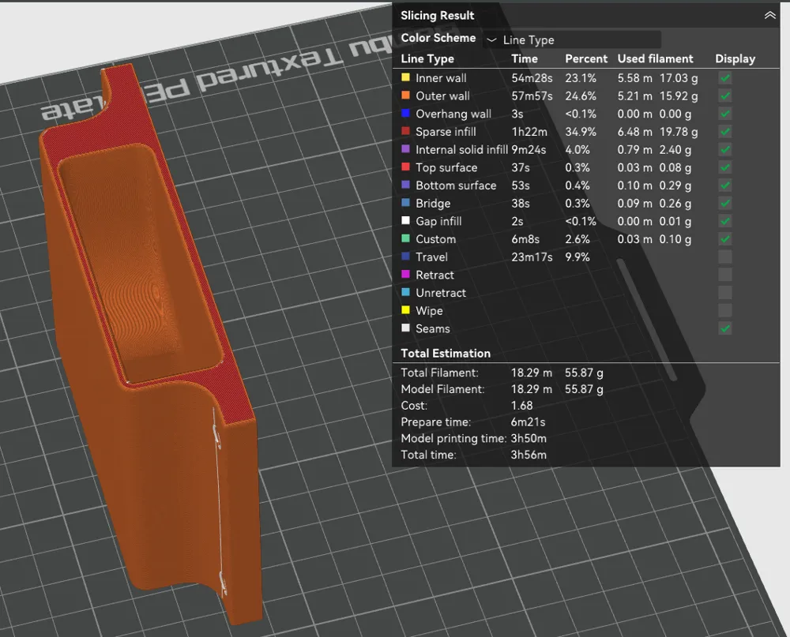Click the Total Filament 18.29 m value
Image resolution: width=790 pixels, height=637 pixels.
click(x=532, y=373)
